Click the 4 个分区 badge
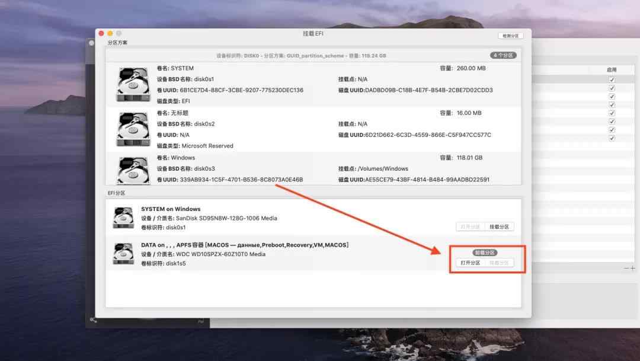The image size is (640, 361). pyautogui.click(x=503, y=55)
